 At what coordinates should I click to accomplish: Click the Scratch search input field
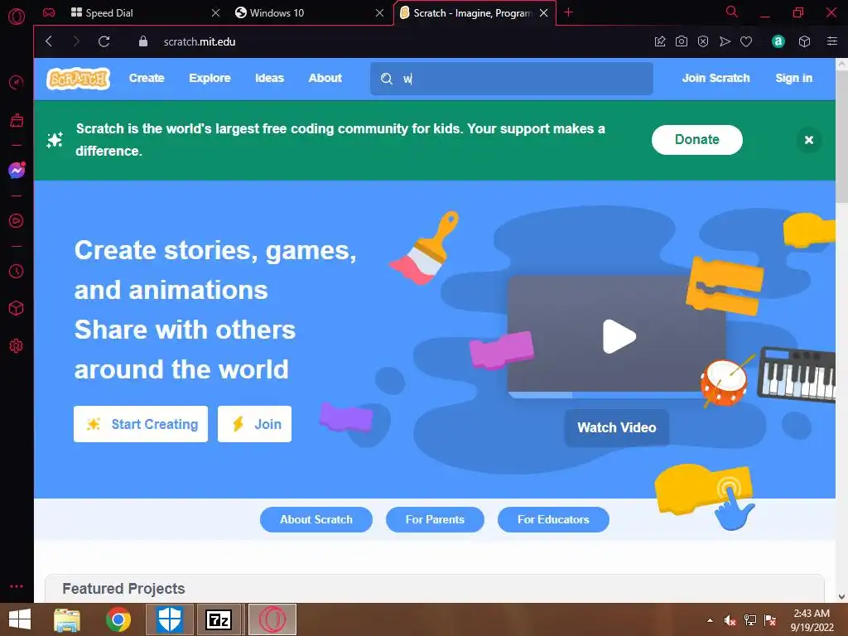[512, 79]
